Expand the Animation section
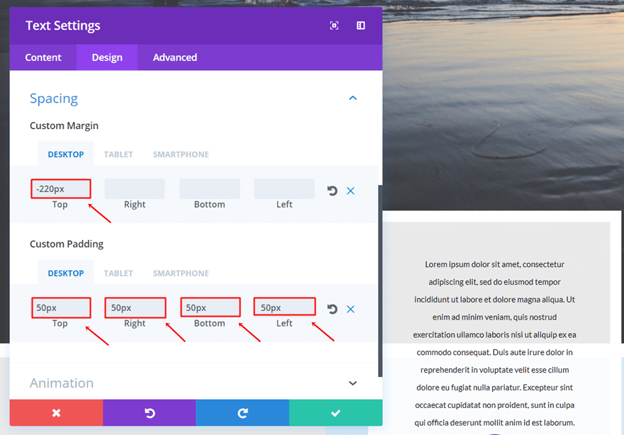Viewport: 624px width, 435px height. [352, 383]
